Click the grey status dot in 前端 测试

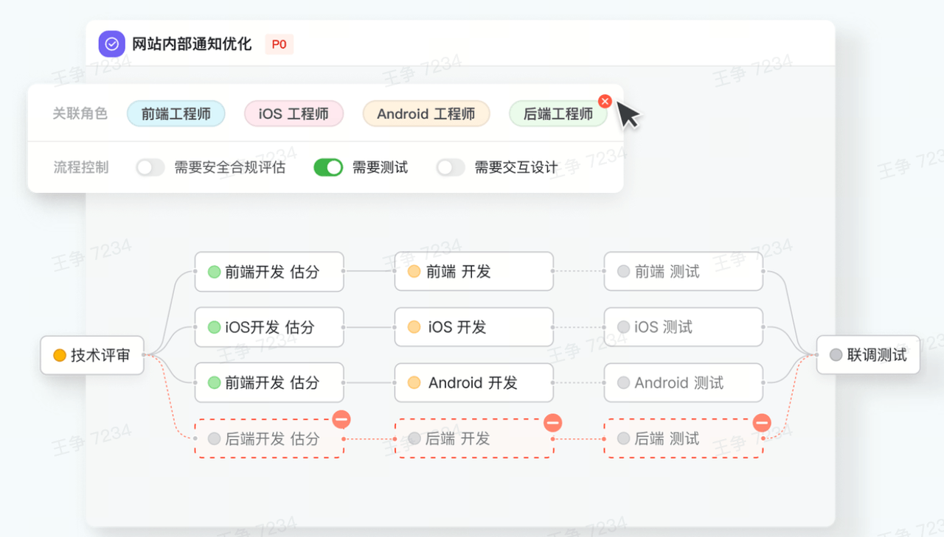624,272
